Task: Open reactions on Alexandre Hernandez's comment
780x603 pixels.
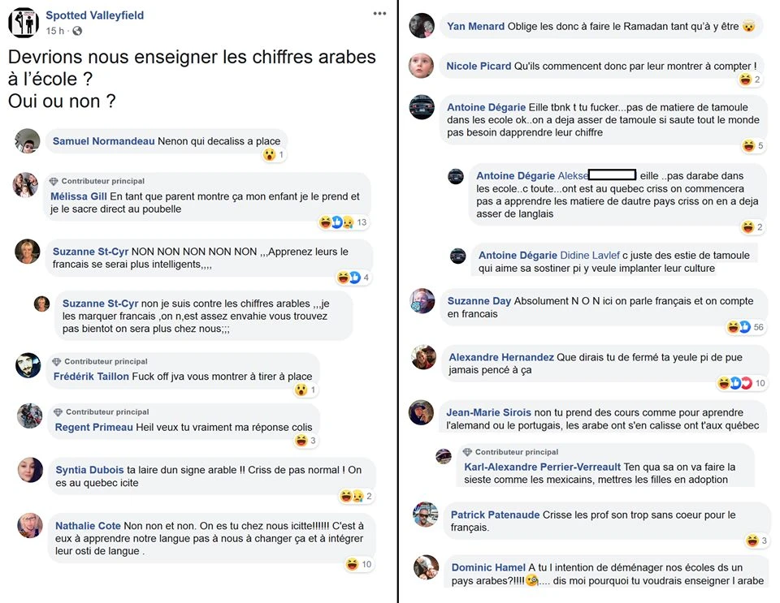Action: (741, 383)
